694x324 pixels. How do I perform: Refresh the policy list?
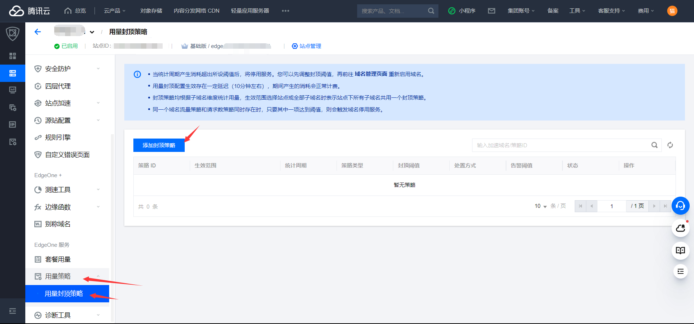pos(670,145)
